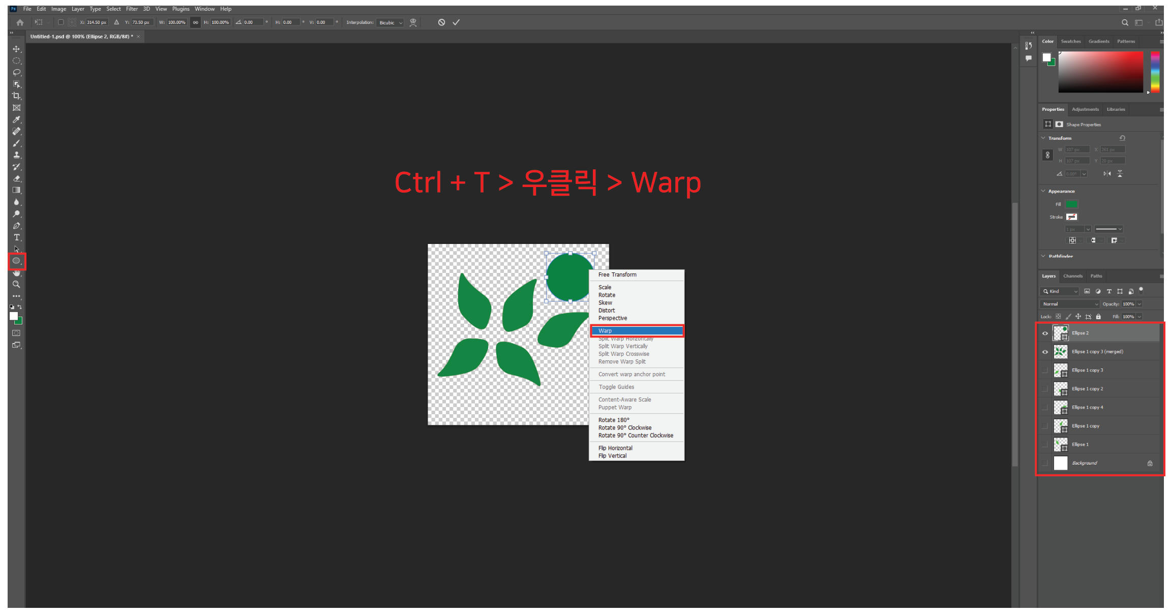Collapse the Appearance section in Properties

pos(1043,191)
